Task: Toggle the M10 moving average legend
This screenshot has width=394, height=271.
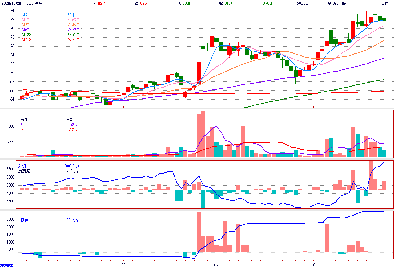Action: [x=25, y=20]
